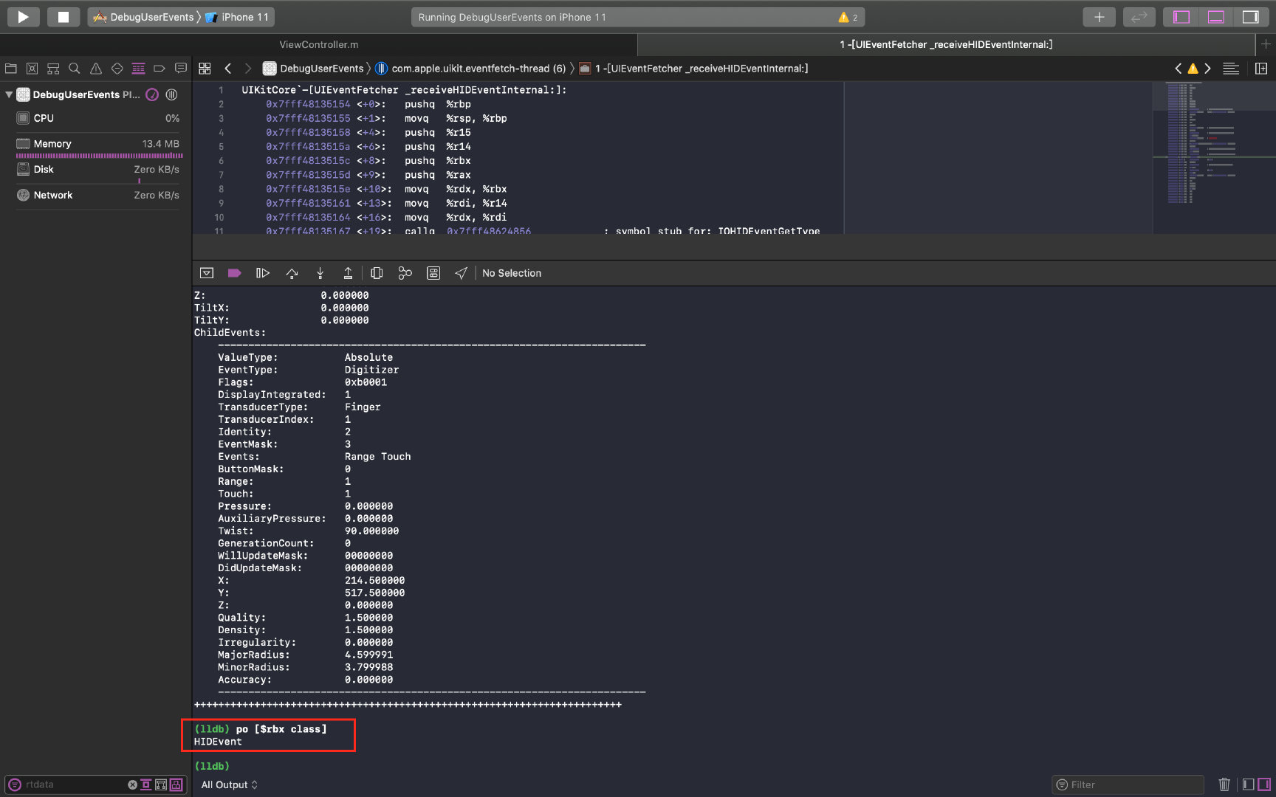Click the DebugUserEvents breadcrumb in jump bar
This screenshot has width=1276, height=797.
pyautogui.click(x=314, y=69)
